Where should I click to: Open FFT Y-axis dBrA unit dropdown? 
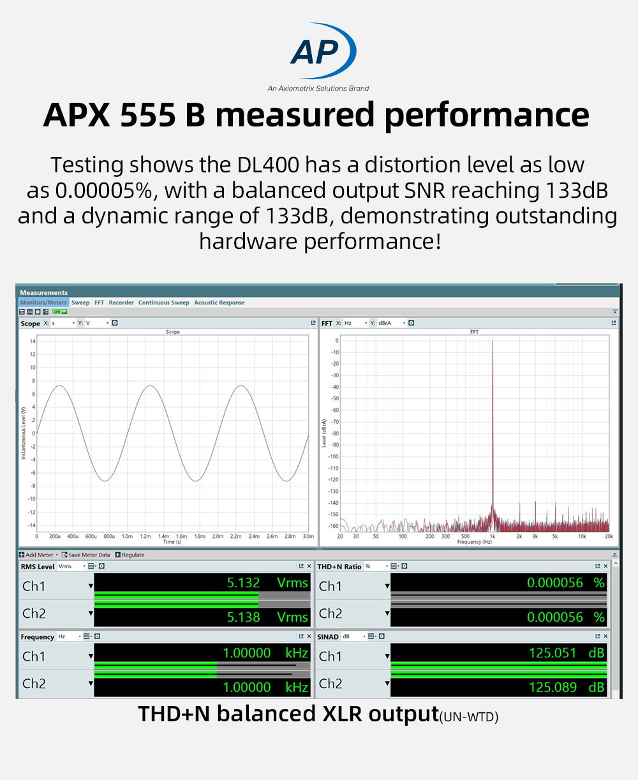pyautogui.click(x=403, y=323)
